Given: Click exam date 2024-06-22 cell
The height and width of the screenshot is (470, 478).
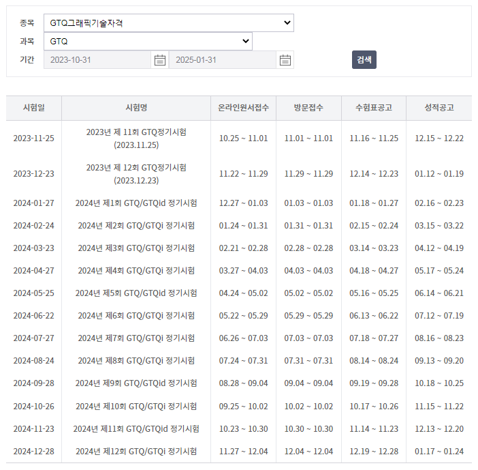Looking at the screenshot, I should [34, 316].
